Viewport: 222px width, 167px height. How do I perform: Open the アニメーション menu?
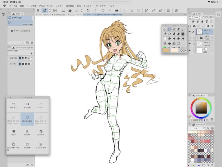pyautogui.click(x=46, y=6)
